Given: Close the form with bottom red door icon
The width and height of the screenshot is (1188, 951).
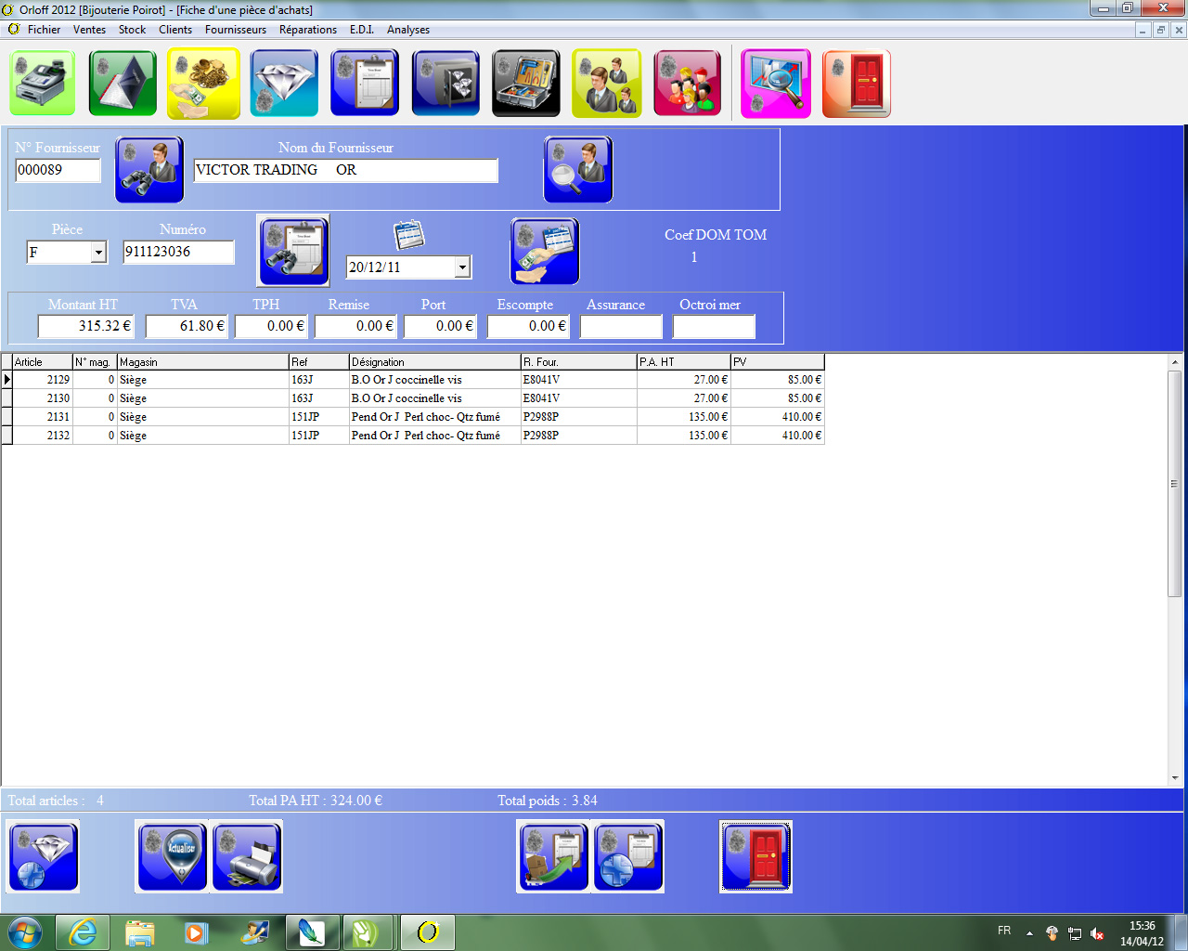Looking at the screenshot, I should [x=755, y=856].
